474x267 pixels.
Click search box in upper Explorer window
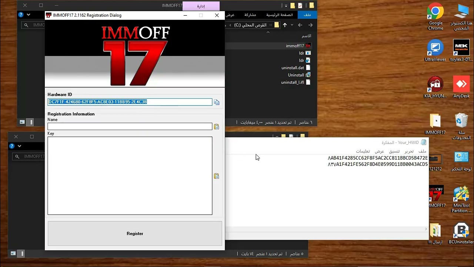tap(33, 25)
